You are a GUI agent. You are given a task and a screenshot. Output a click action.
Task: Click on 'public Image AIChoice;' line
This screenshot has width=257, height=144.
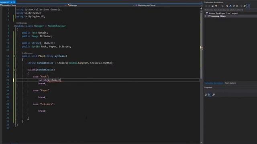click(37, 36)
